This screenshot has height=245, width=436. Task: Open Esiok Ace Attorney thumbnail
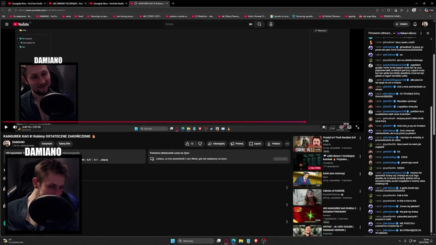307,180
